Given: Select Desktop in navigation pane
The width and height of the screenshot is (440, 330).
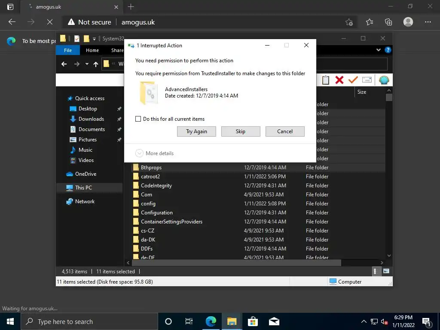Looking at the screenshot, I should click(x=88, y=109).
